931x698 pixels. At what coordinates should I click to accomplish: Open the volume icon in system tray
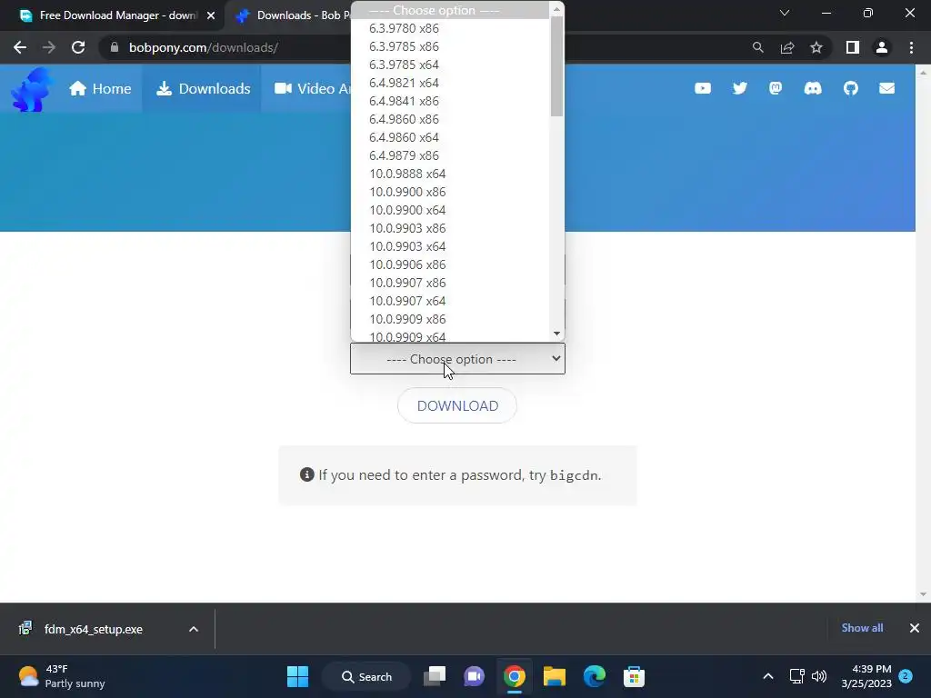point(819,676)
